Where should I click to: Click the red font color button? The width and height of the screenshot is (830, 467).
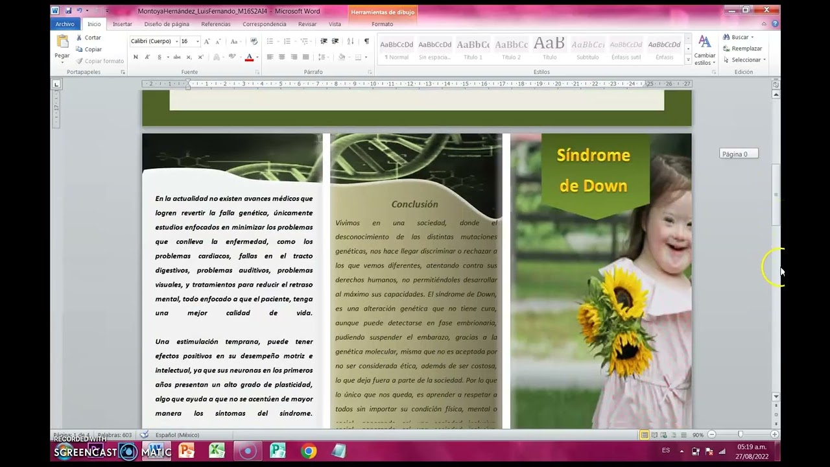pos(249,57)
